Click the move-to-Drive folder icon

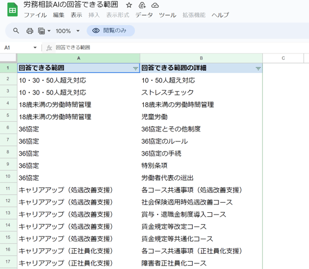tap(142, 5)
